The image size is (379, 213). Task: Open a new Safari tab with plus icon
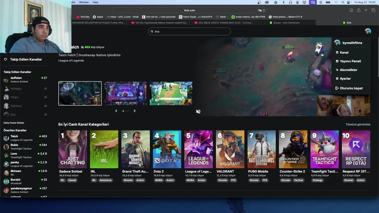pyautogui.click(x=366, y=10)
